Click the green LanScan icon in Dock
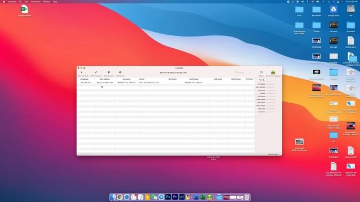The width and height of the screenshot is (360, 202). (x=209, y=197)
